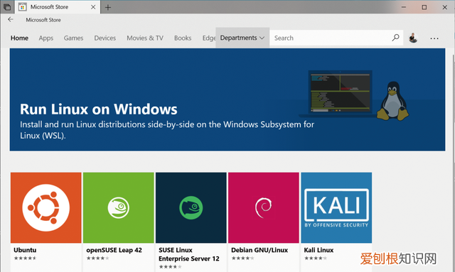Click the search magnifier icon

(x=395, y=38)
